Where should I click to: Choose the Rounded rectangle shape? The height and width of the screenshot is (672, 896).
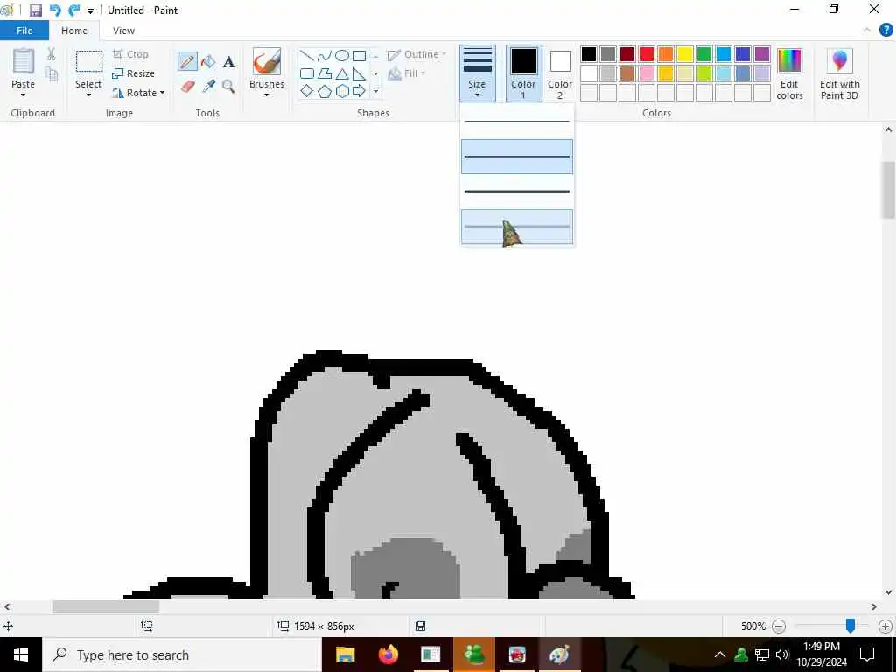307,73
